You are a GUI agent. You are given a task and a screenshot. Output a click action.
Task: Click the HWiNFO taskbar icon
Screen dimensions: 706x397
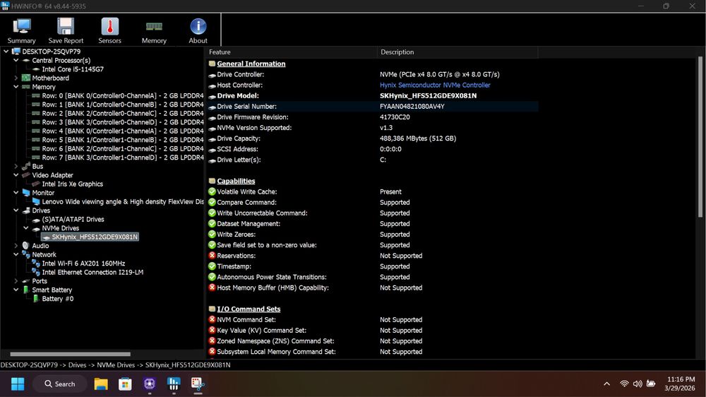coord(174,384)
